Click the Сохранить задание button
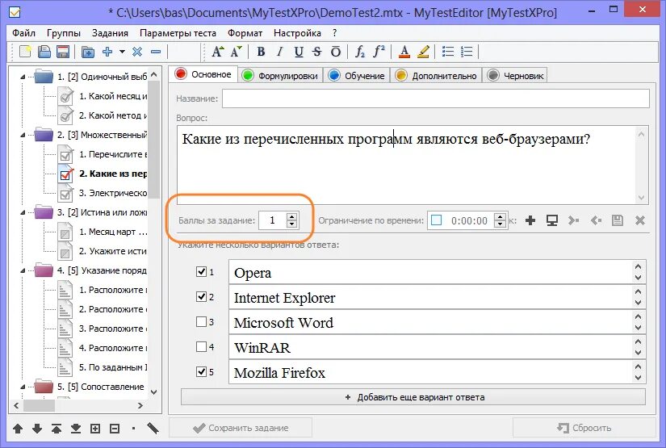 pos(241,428)
